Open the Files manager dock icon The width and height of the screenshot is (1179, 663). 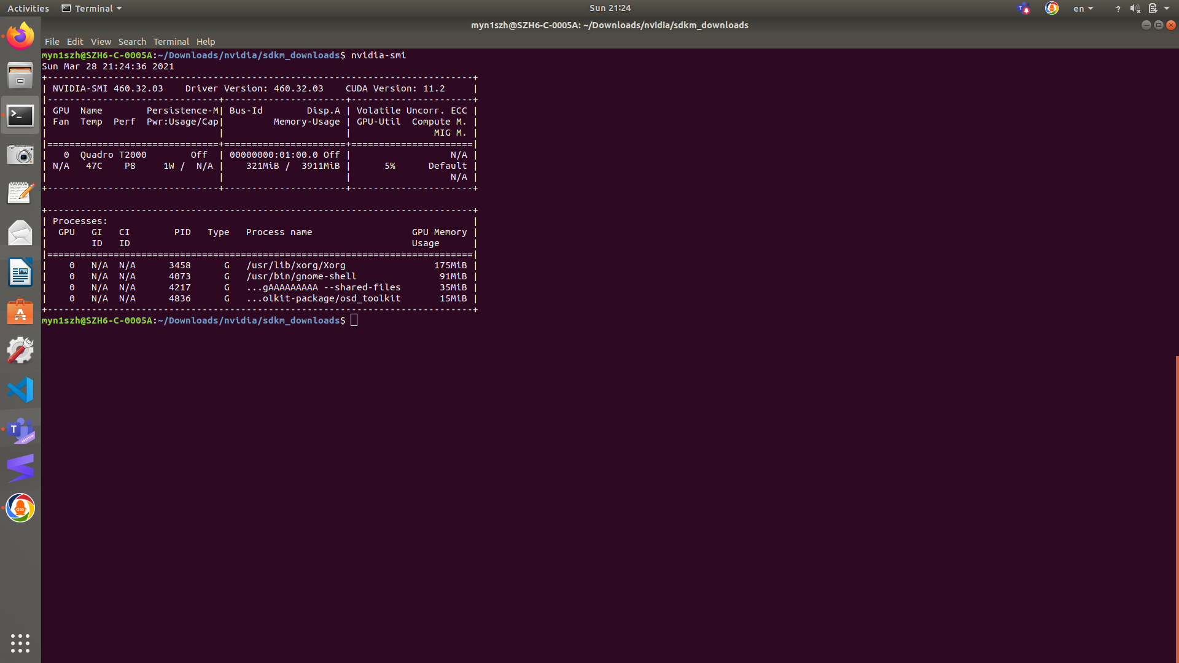pos(20,76)
